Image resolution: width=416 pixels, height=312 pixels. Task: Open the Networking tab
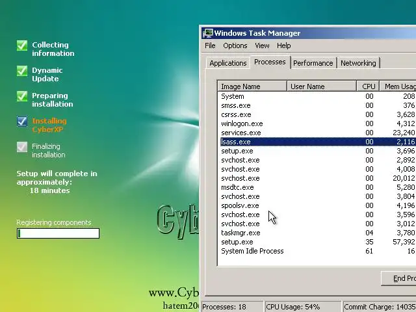358,63
